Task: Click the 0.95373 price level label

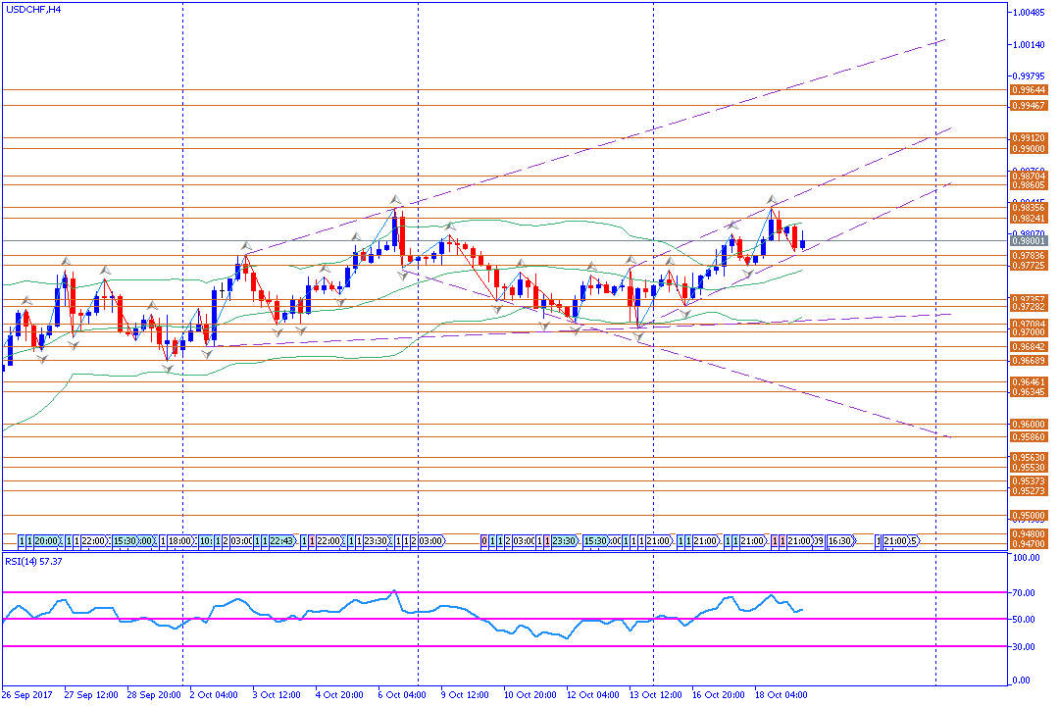Action: click(x=1029, y=481)
